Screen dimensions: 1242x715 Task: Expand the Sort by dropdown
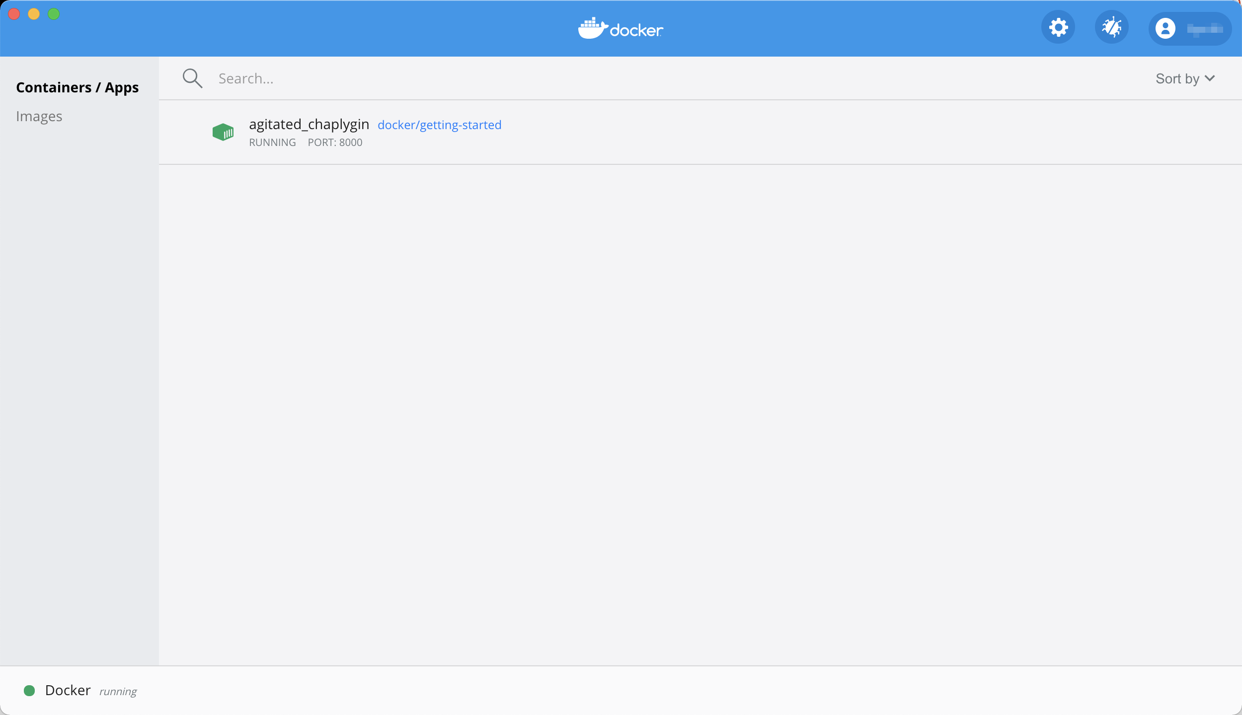1185,78
